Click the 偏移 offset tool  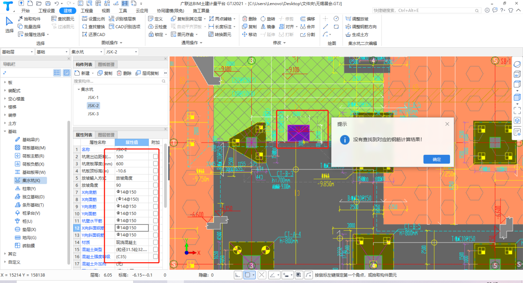(x=308, y=19)
